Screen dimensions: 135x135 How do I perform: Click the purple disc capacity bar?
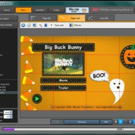[9, 129]
